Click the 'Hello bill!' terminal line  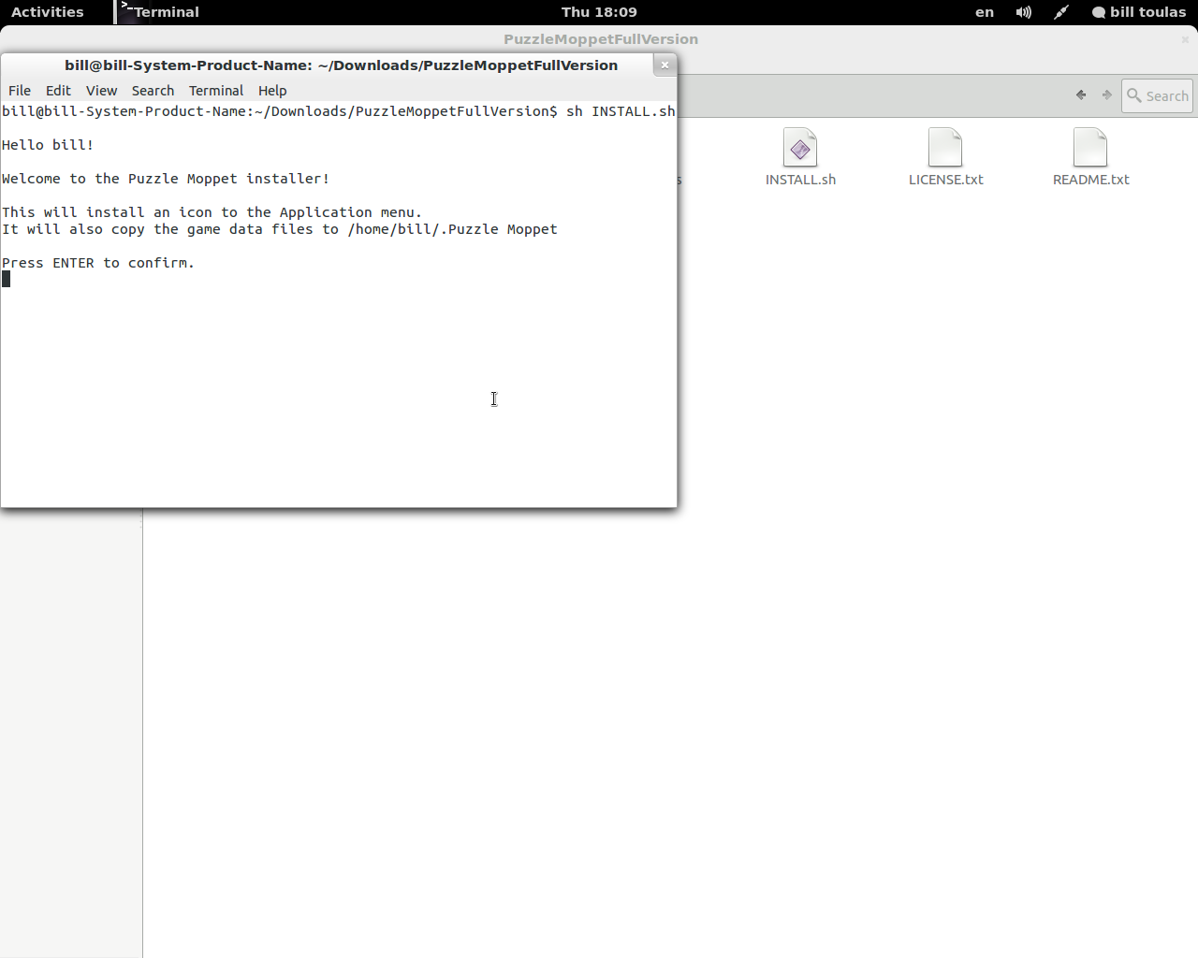[48, 145]
